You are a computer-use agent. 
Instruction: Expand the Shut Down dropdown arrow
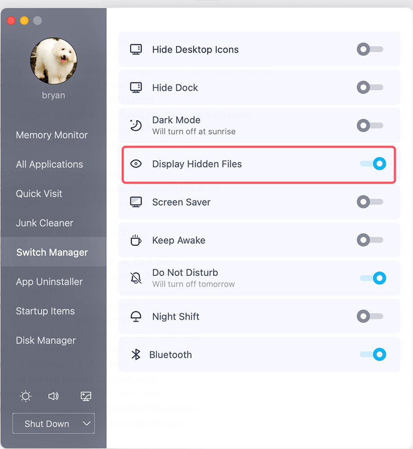[x=86, y=424]
